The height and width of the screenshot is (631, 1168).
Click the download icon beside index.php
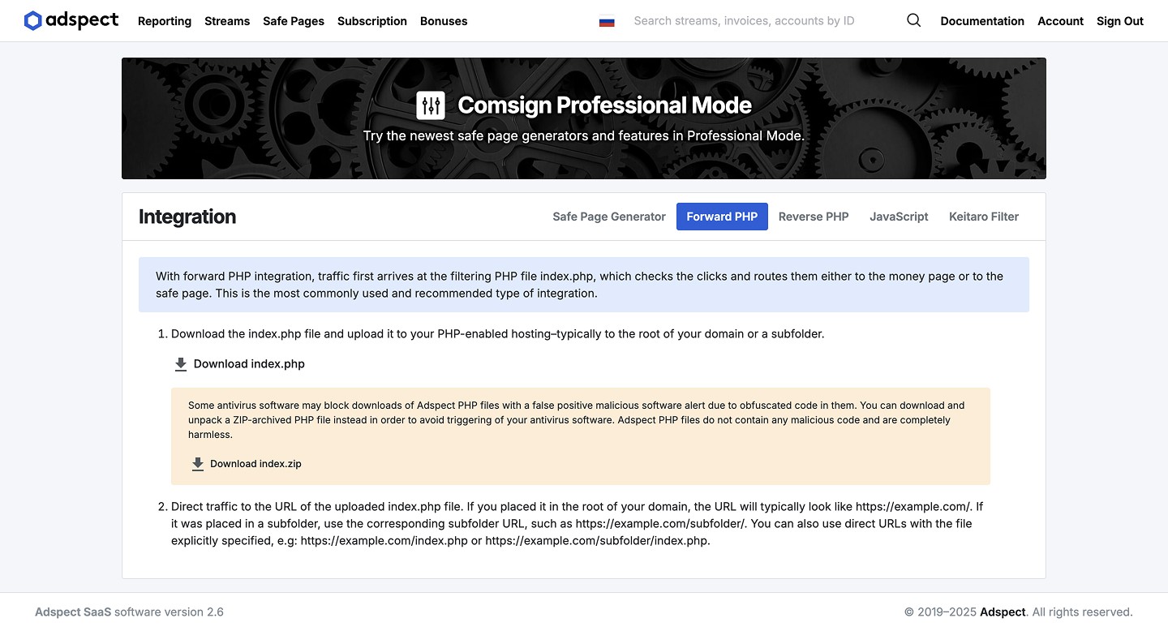click(x=181, y=364)
